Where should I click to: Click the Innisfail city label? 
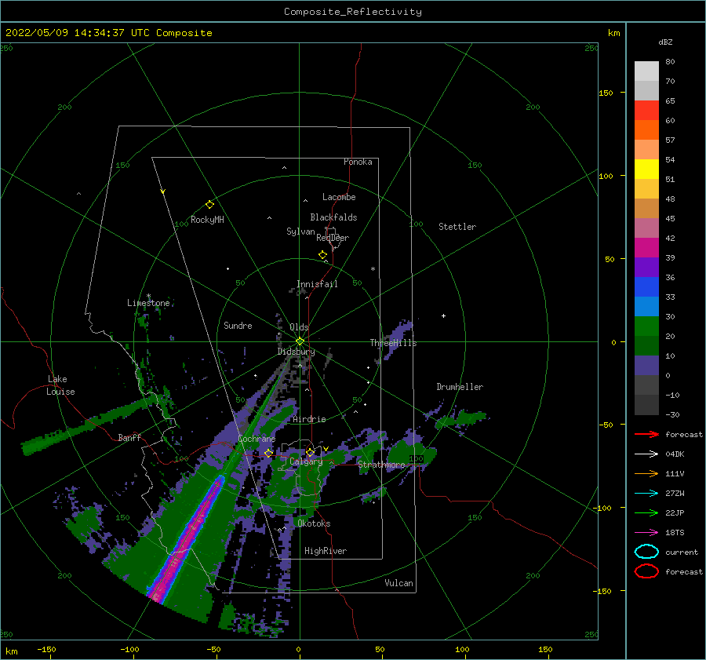[317, 284]
